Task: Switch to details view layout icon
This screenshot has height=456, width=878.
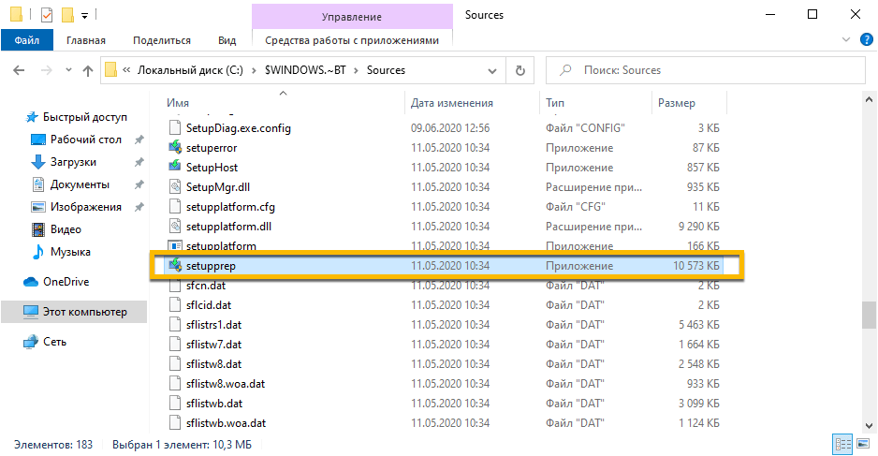Action: pos(843,445)
